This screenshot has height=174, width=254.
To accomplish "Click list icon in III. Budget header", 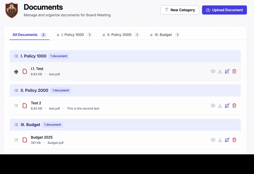I will [x=16, y=125].
